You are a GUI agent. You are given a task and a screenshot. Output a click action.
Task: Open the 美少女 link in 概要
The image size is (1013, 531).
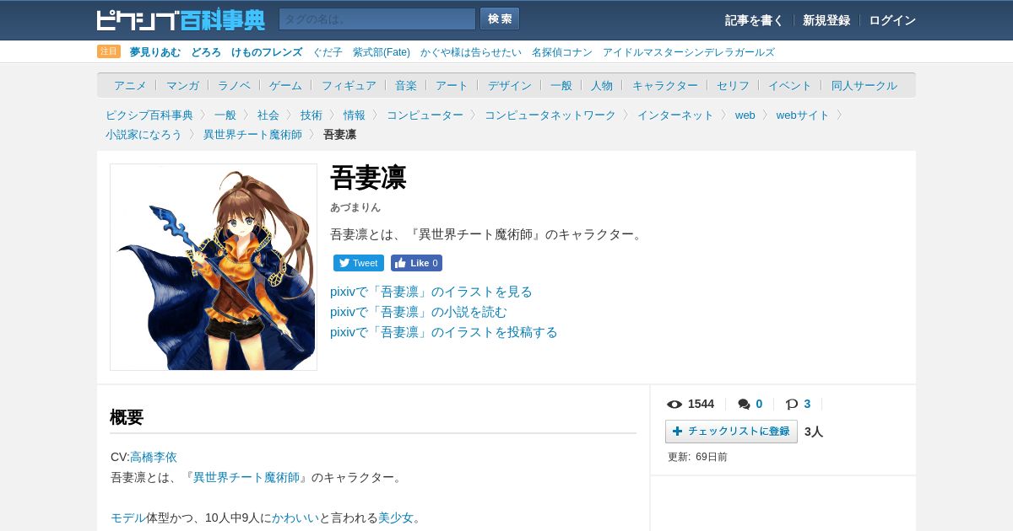(x=396, y=518)
